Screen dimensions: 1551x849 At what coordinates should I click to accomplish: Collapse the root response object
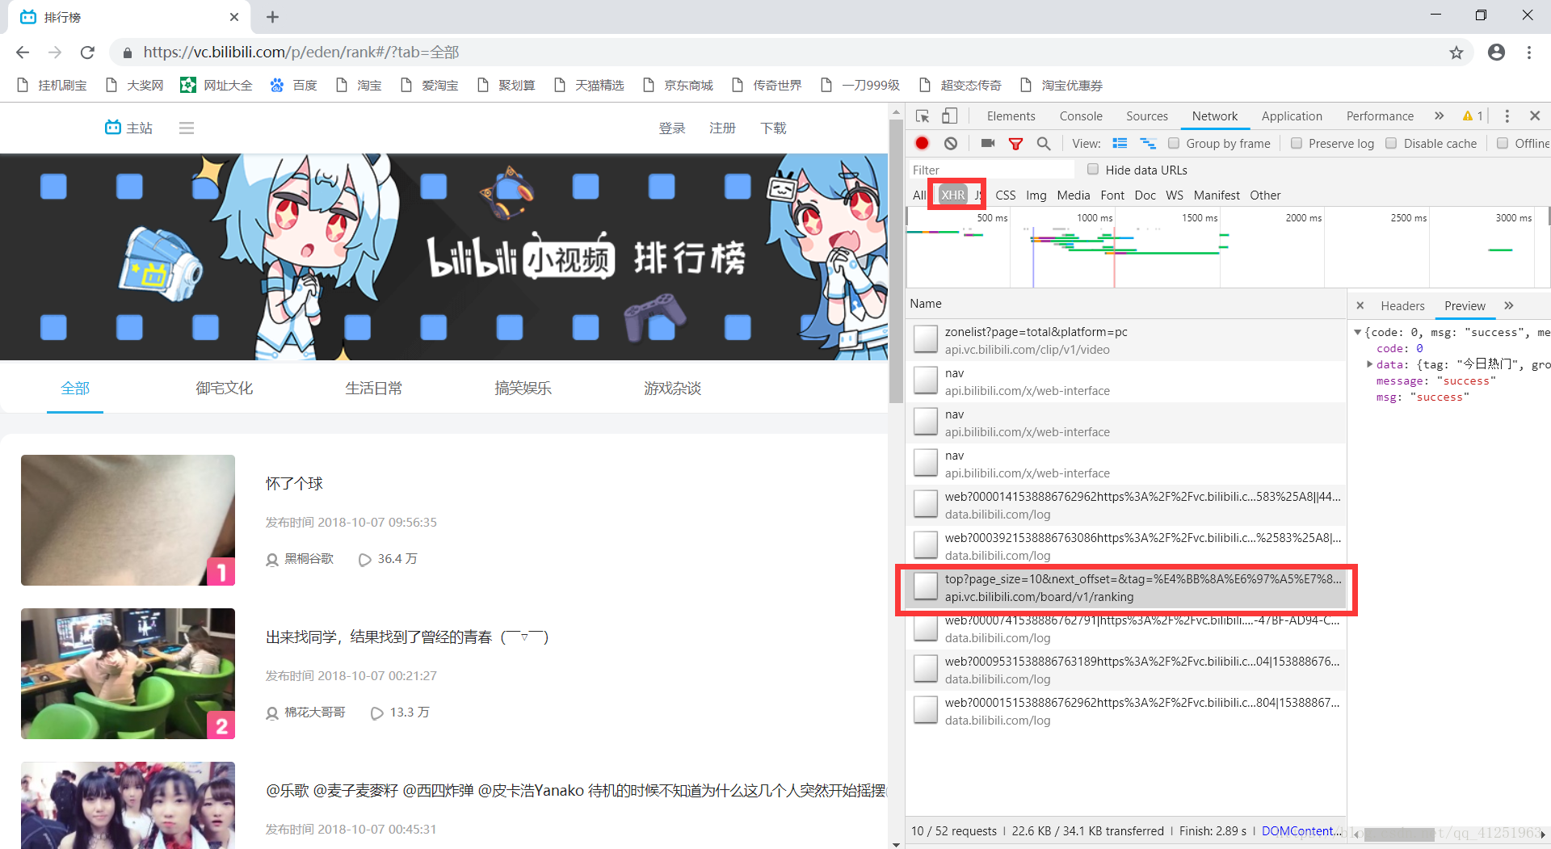(1358, 332)
